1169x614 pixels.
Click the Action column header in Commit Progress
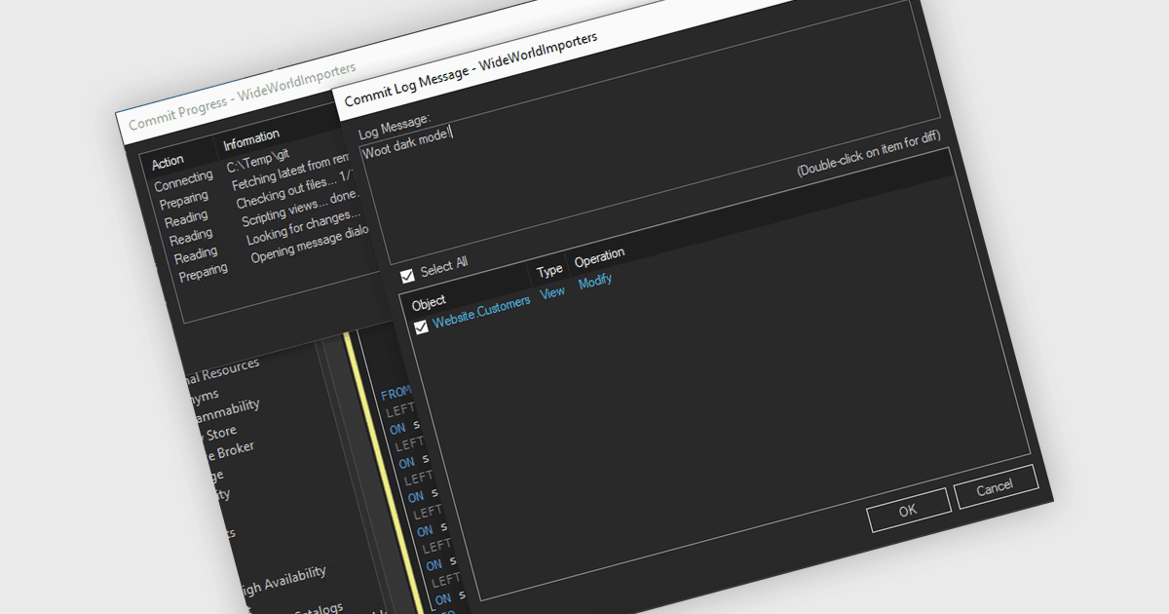click(168, 161)
